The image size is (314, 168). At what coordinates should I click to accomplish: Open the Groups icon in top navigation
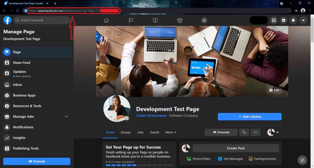[204, 20]
